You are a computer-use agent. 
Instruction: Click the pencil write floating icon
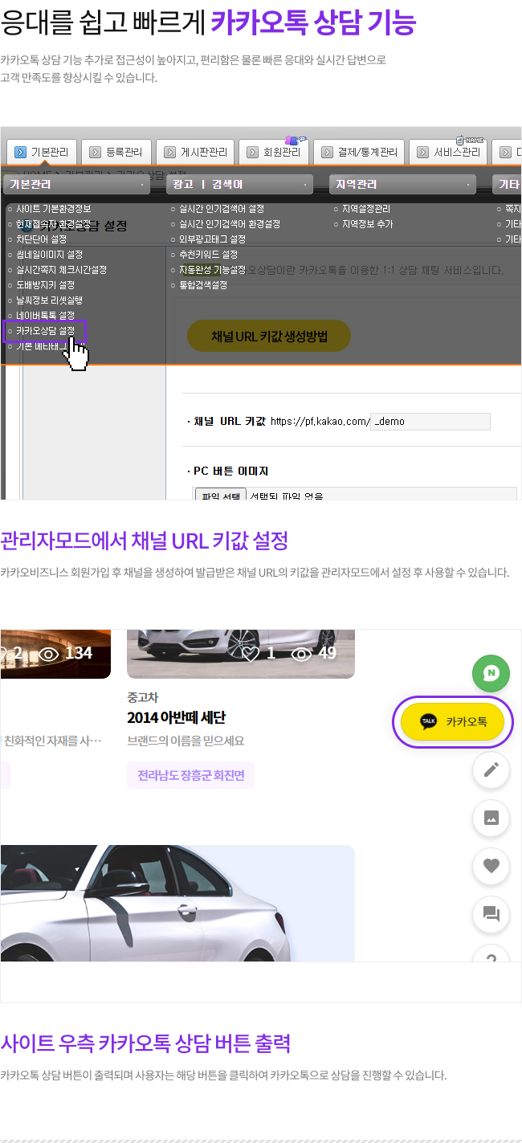coord(491,769)
